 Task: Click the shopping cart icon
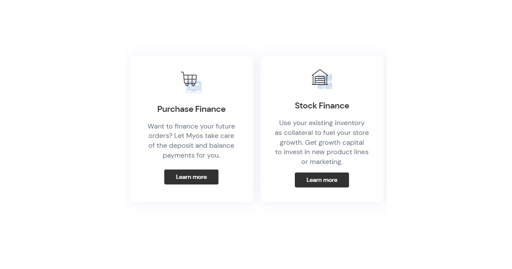pos(189,79)
